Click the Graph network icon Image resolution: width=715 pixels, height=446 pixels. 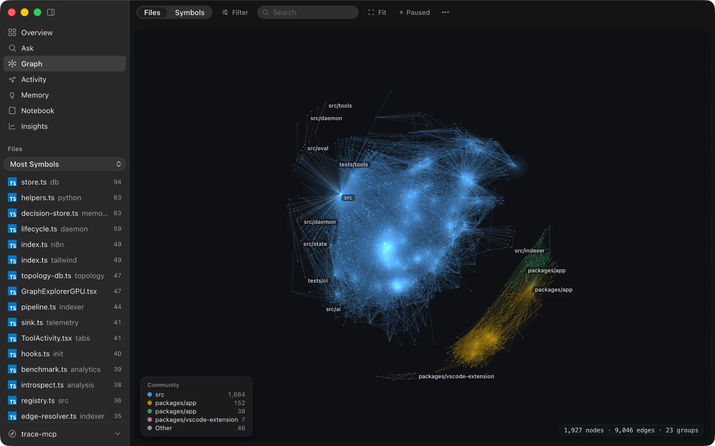coord(12,64)
